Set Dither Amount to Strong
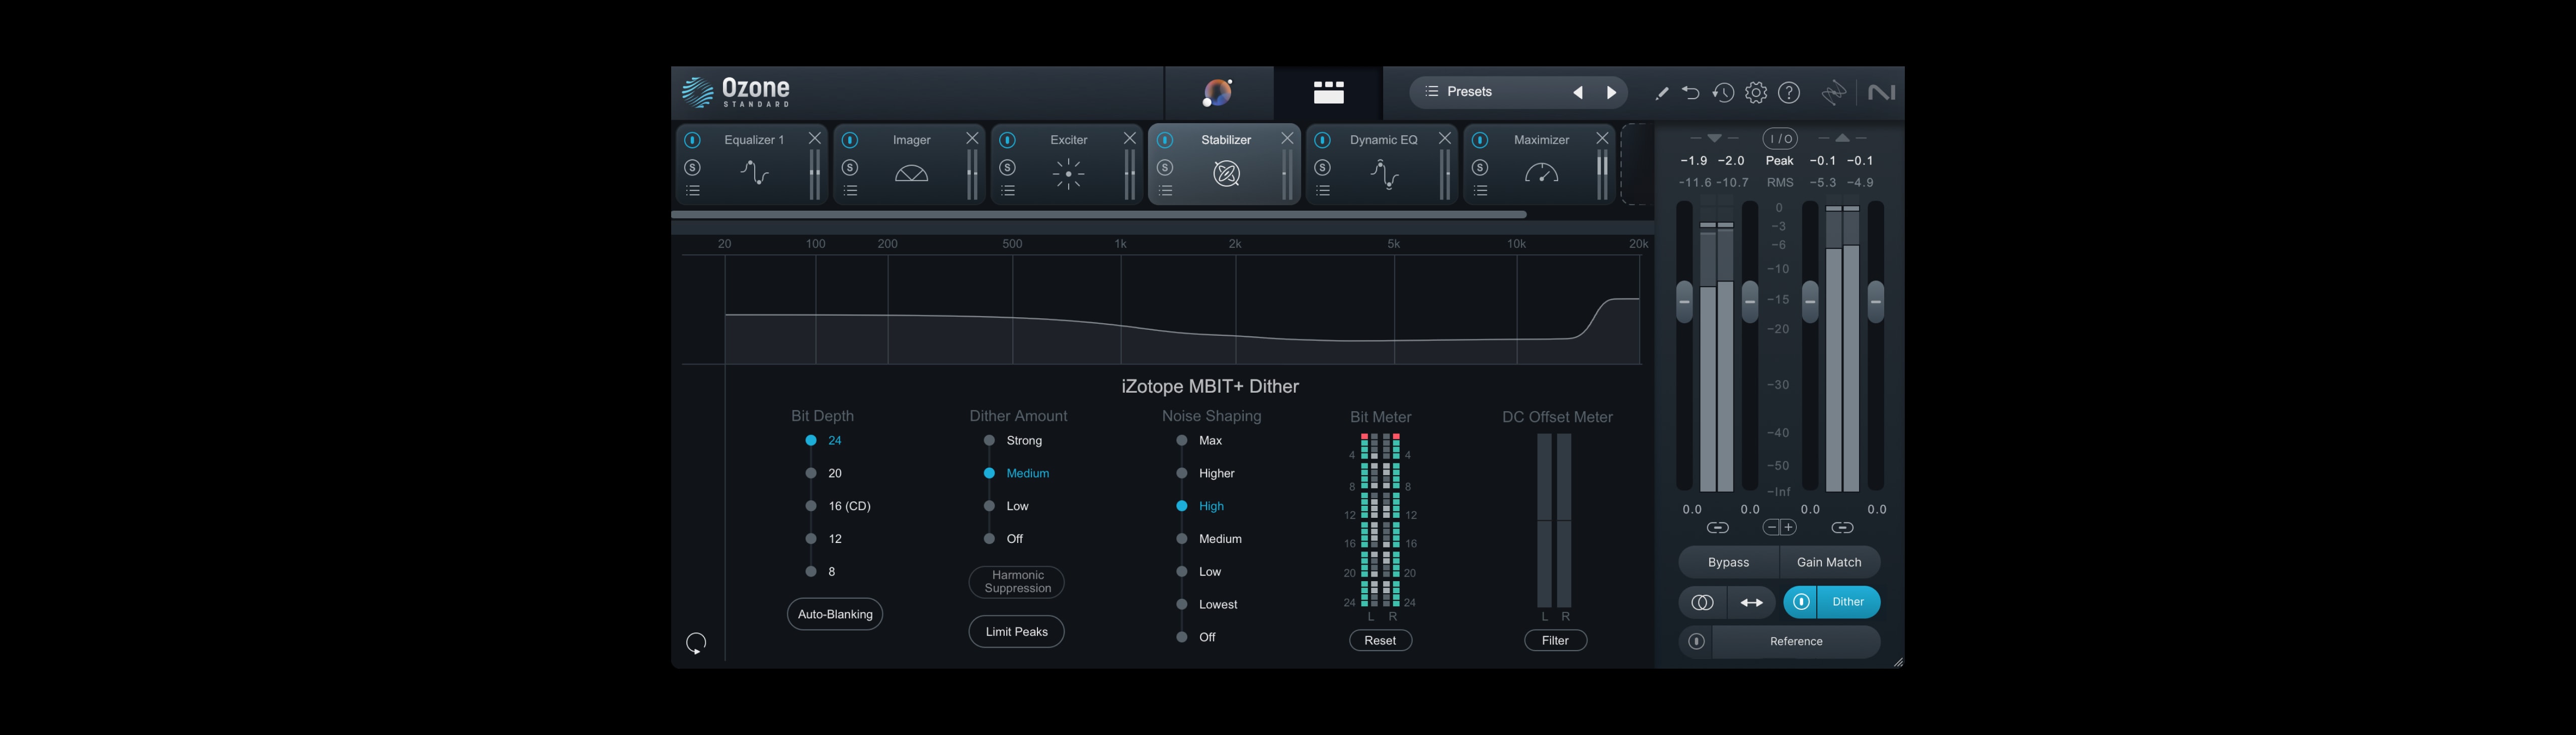Screen dimensions: 2576x735 pyautogui.click(x=1013, y=440)
